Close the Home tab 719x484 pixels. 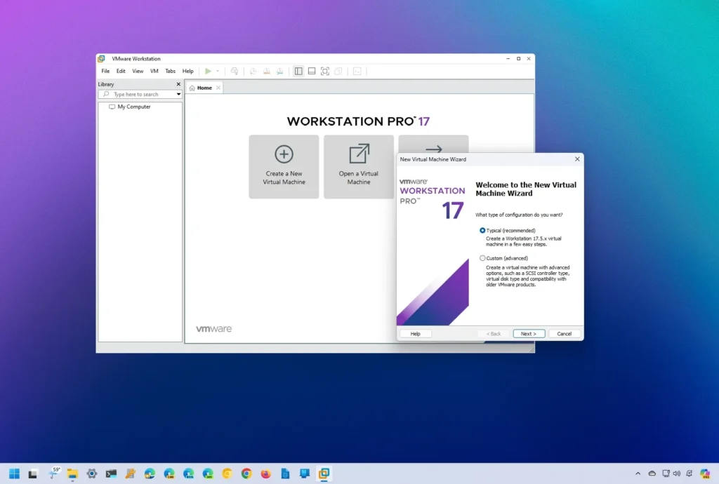click(218, 88)
